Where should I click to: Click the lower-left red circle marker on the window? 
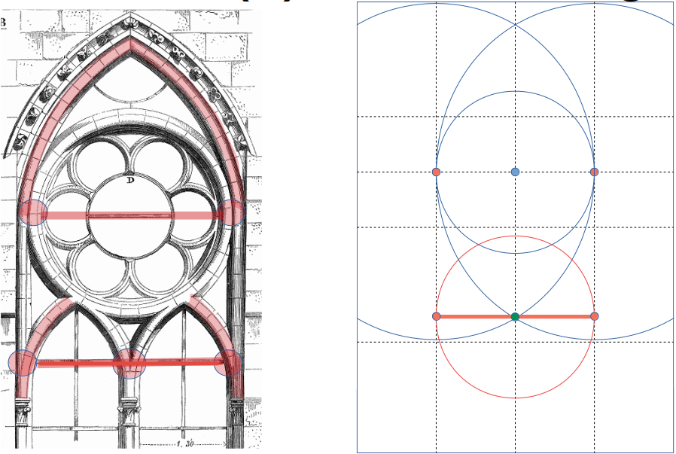coord(23,363)
